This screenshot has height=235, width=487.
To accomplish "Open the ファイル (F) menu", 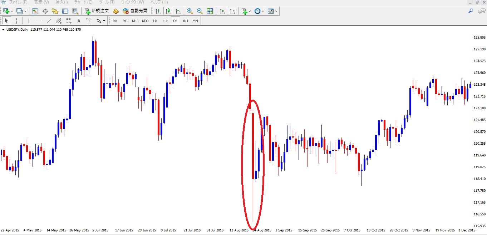I will [18, 2].
